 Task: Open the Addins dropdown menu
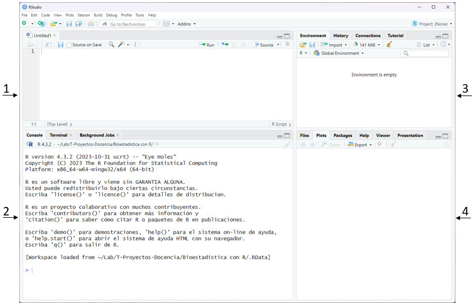pyautogui.click(x=186, y=24)
